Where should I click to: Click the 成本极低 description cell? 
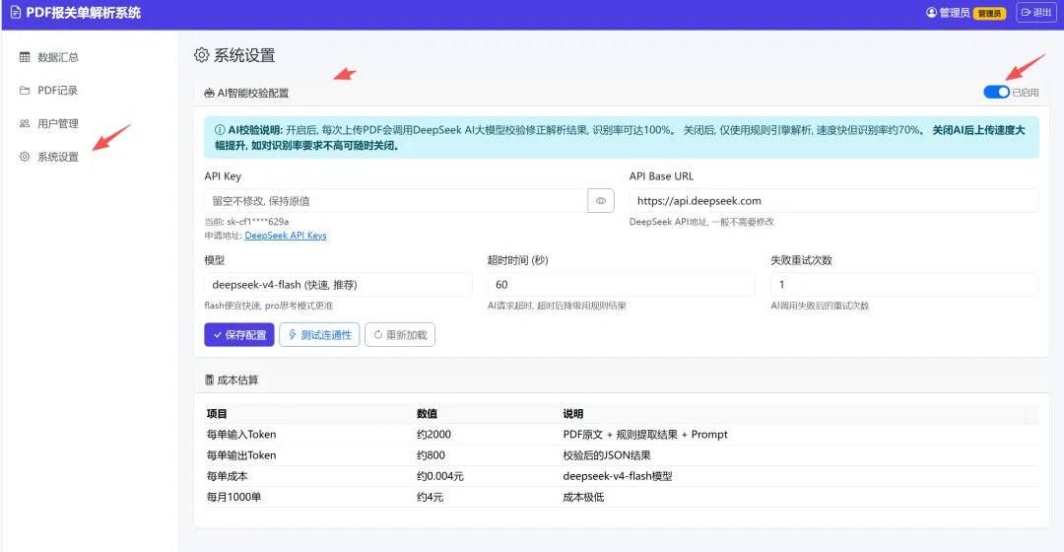pyautogui.click(x=583, y=497)
